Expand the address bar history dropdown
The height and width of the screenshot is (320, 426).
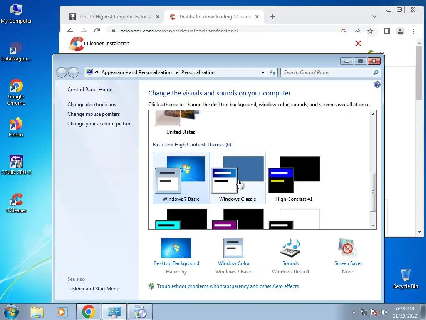(x=263, y=72)
